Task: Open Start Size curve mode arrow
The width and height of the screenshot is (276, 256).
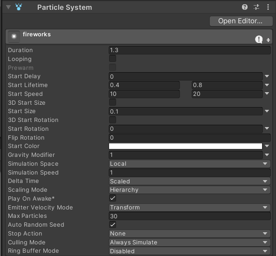Action: [267, 111]
